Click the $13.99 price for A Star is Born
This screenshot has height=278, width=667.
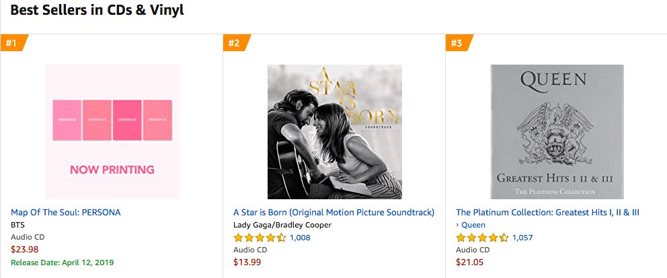[x=247, y=262]
